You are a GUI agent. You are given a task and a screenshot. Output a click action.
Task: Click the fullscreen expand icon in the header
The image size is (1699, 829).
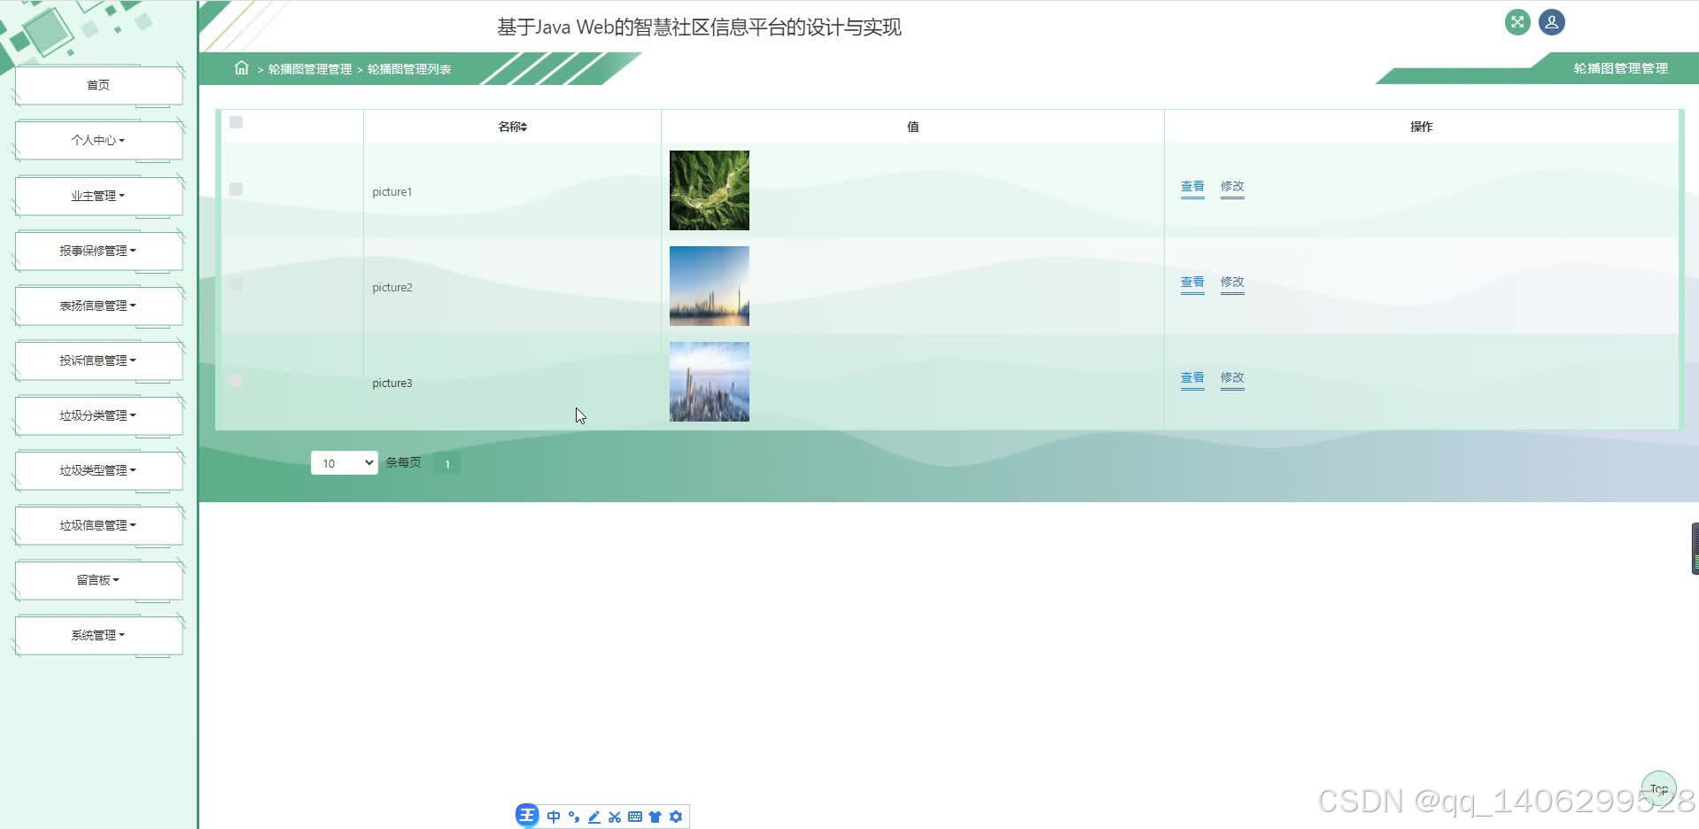[1517, 21]
